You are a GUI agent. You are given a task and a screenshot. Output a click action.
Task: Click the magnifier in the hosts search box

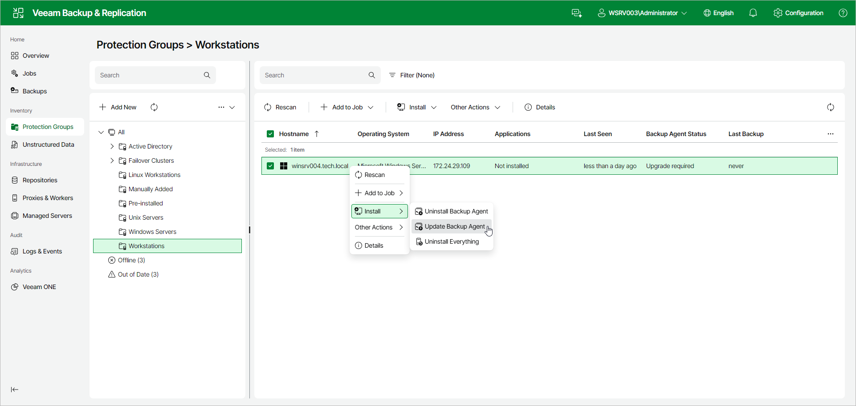(x=372, y=75)
